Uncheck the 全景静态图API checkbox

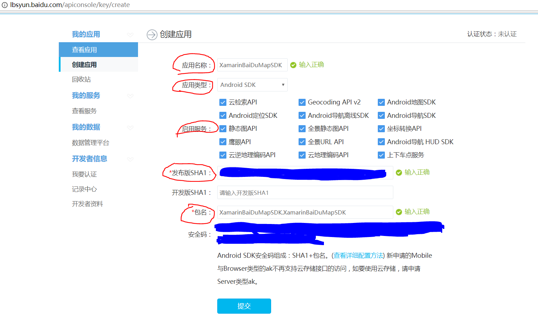(x=302, y=129)
